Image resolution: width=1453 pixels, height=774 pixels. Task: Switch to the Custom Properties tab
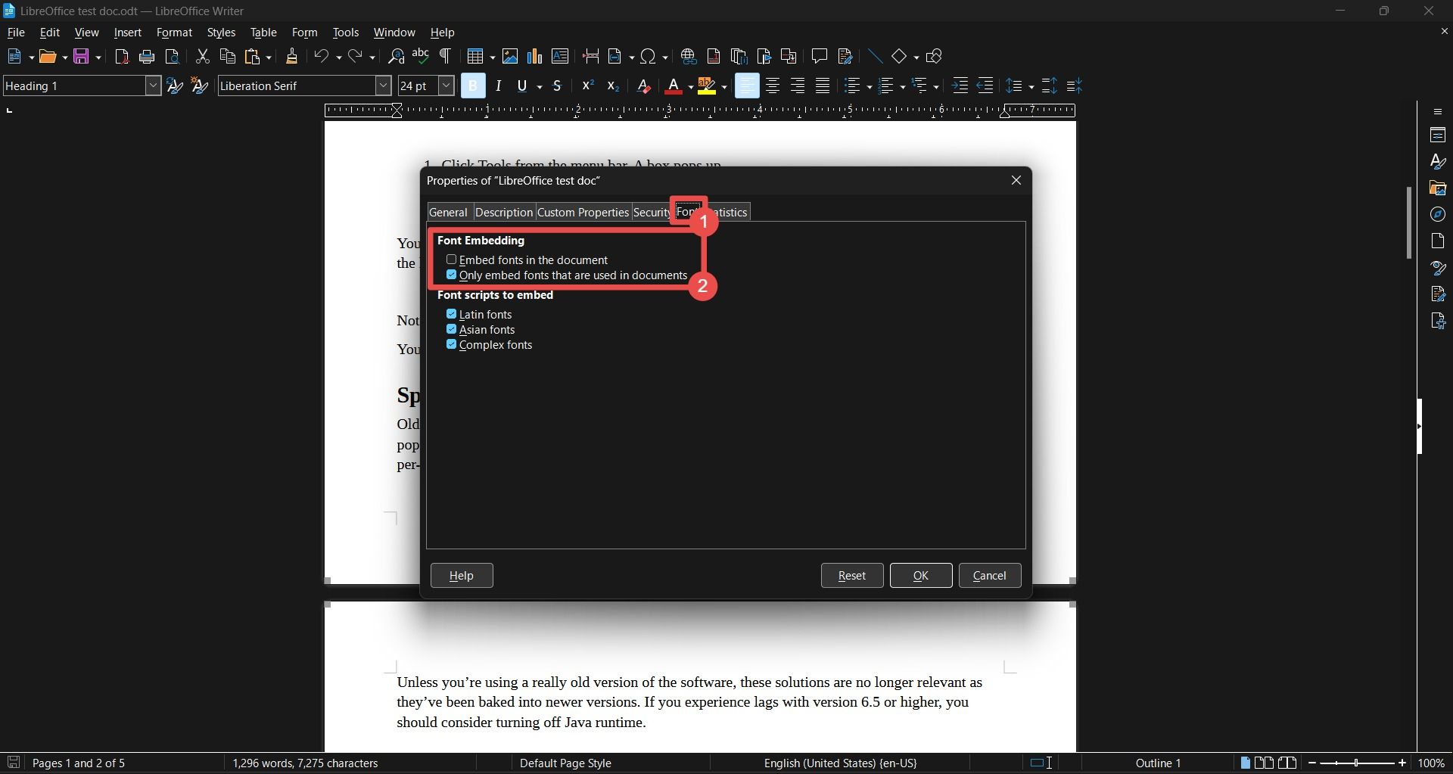pos(583,212)
